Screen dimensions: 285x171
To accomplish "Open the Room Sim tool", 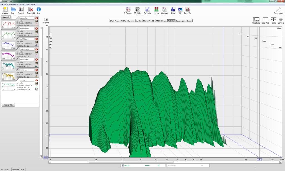I will tap(188, 10).
